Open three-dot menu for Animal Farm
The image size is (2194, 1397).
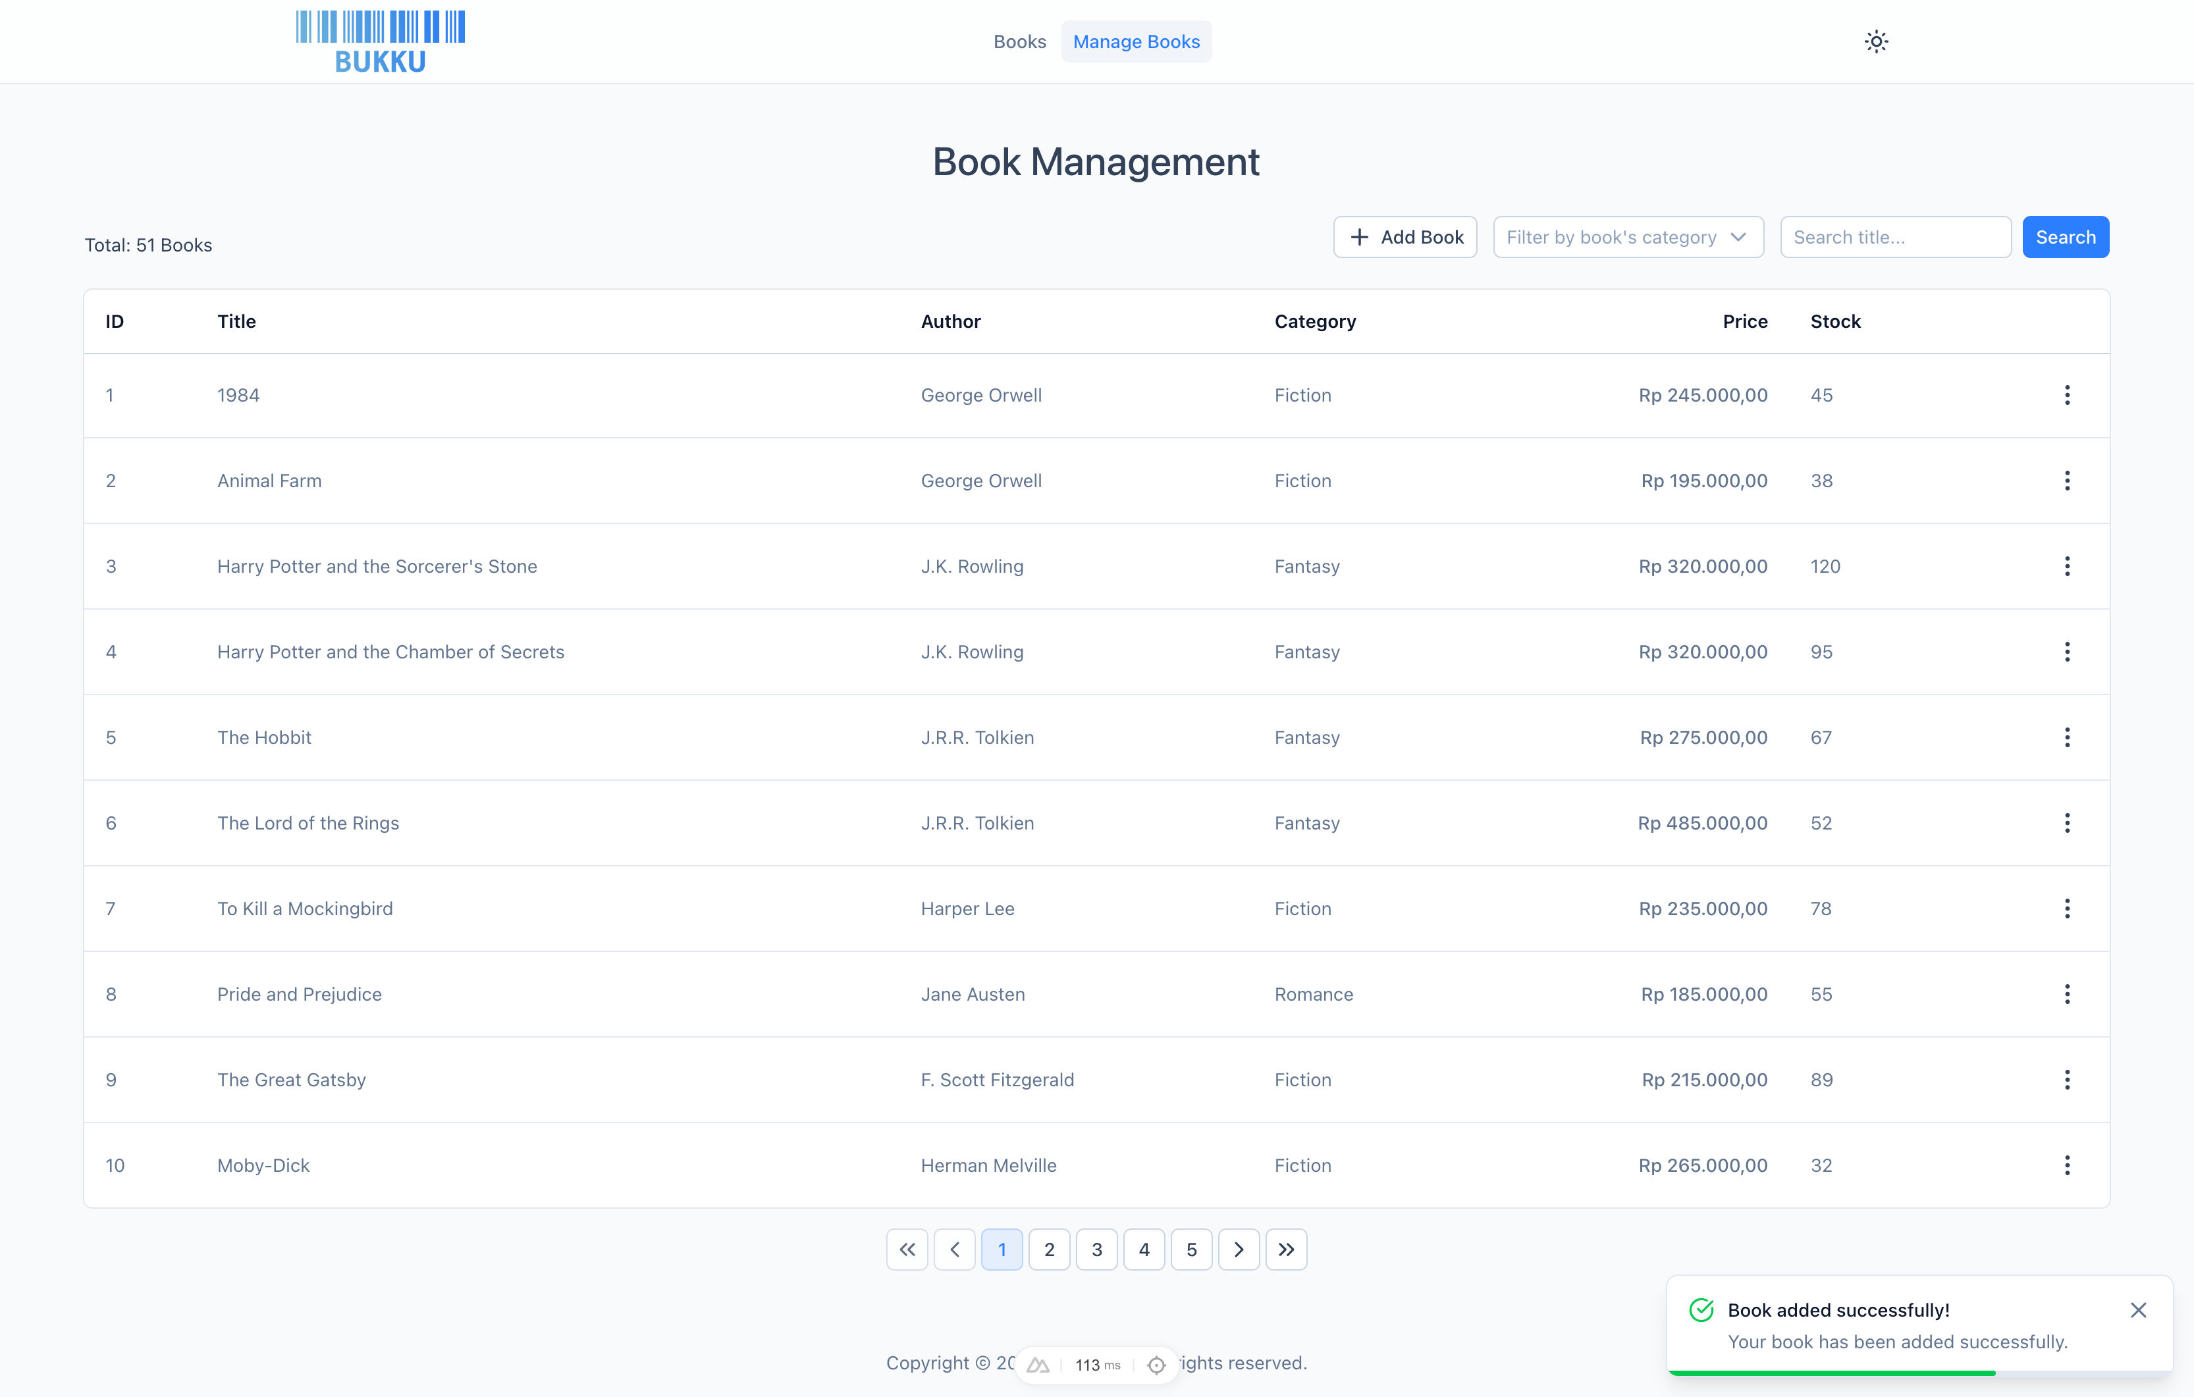(2066, 481)
